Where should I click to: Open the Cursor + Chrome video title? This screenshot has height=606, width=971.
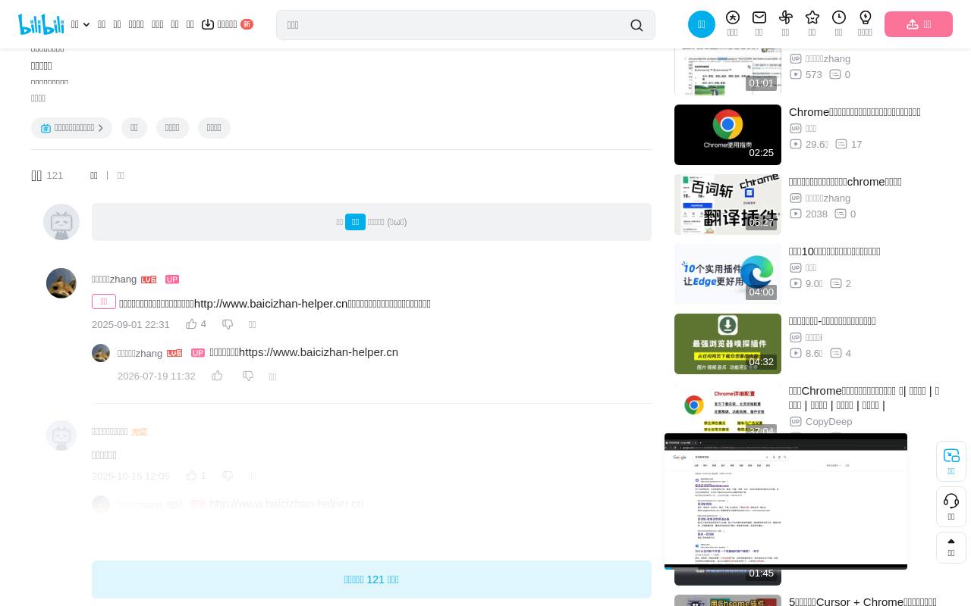pos(863,601)
